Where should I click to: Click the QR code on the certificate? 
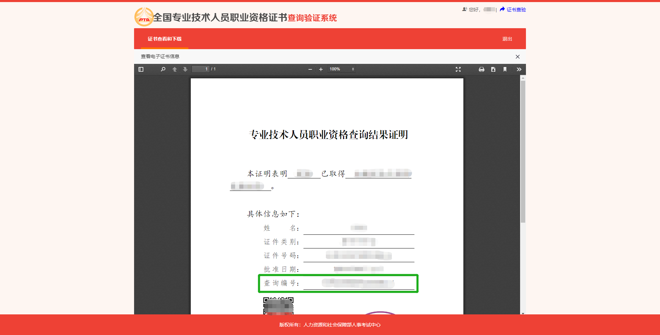(x=278, y=306)
